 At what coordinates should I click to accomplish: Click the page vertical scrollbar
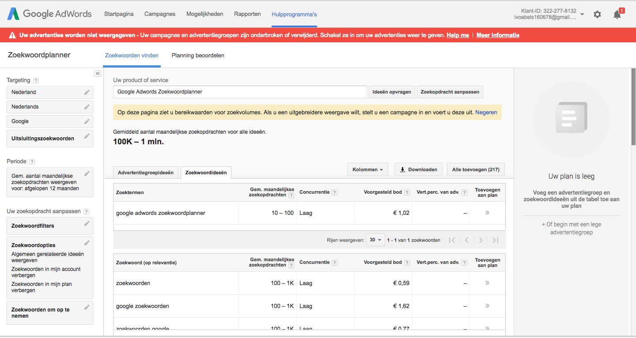pos(633,106)
